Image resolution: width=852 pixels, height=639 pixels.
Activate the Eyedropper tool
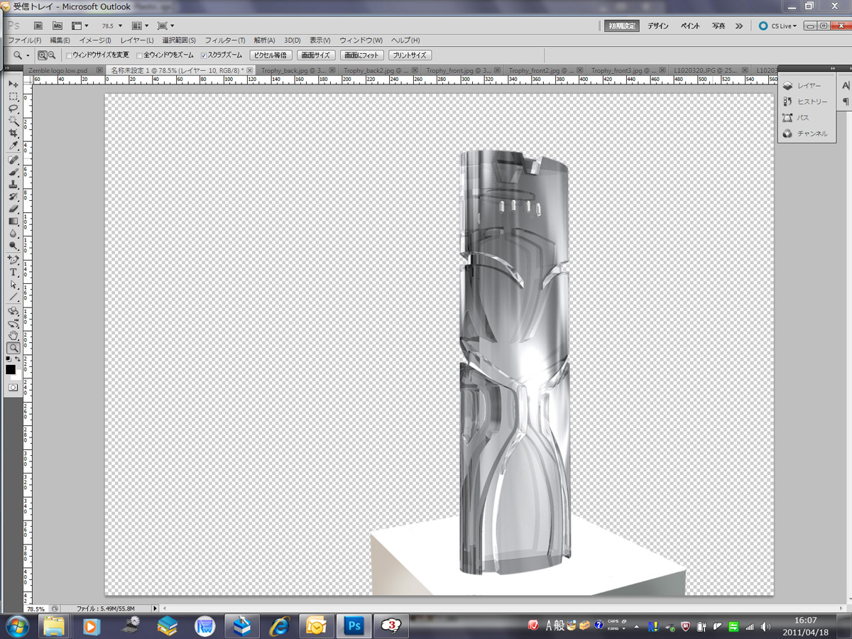[13, 146]
